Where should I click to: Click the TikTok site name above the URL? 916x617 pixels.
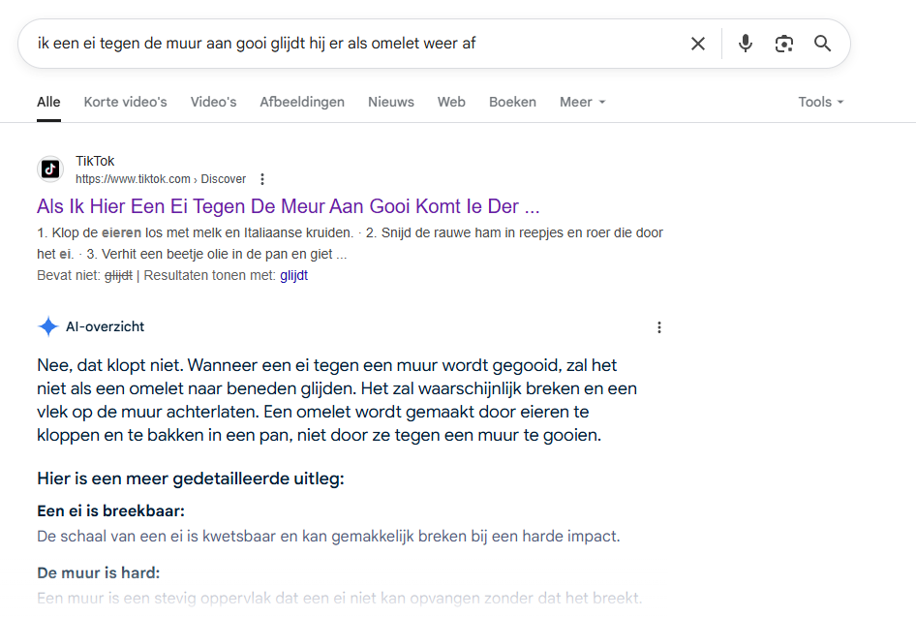click(95, 161)
